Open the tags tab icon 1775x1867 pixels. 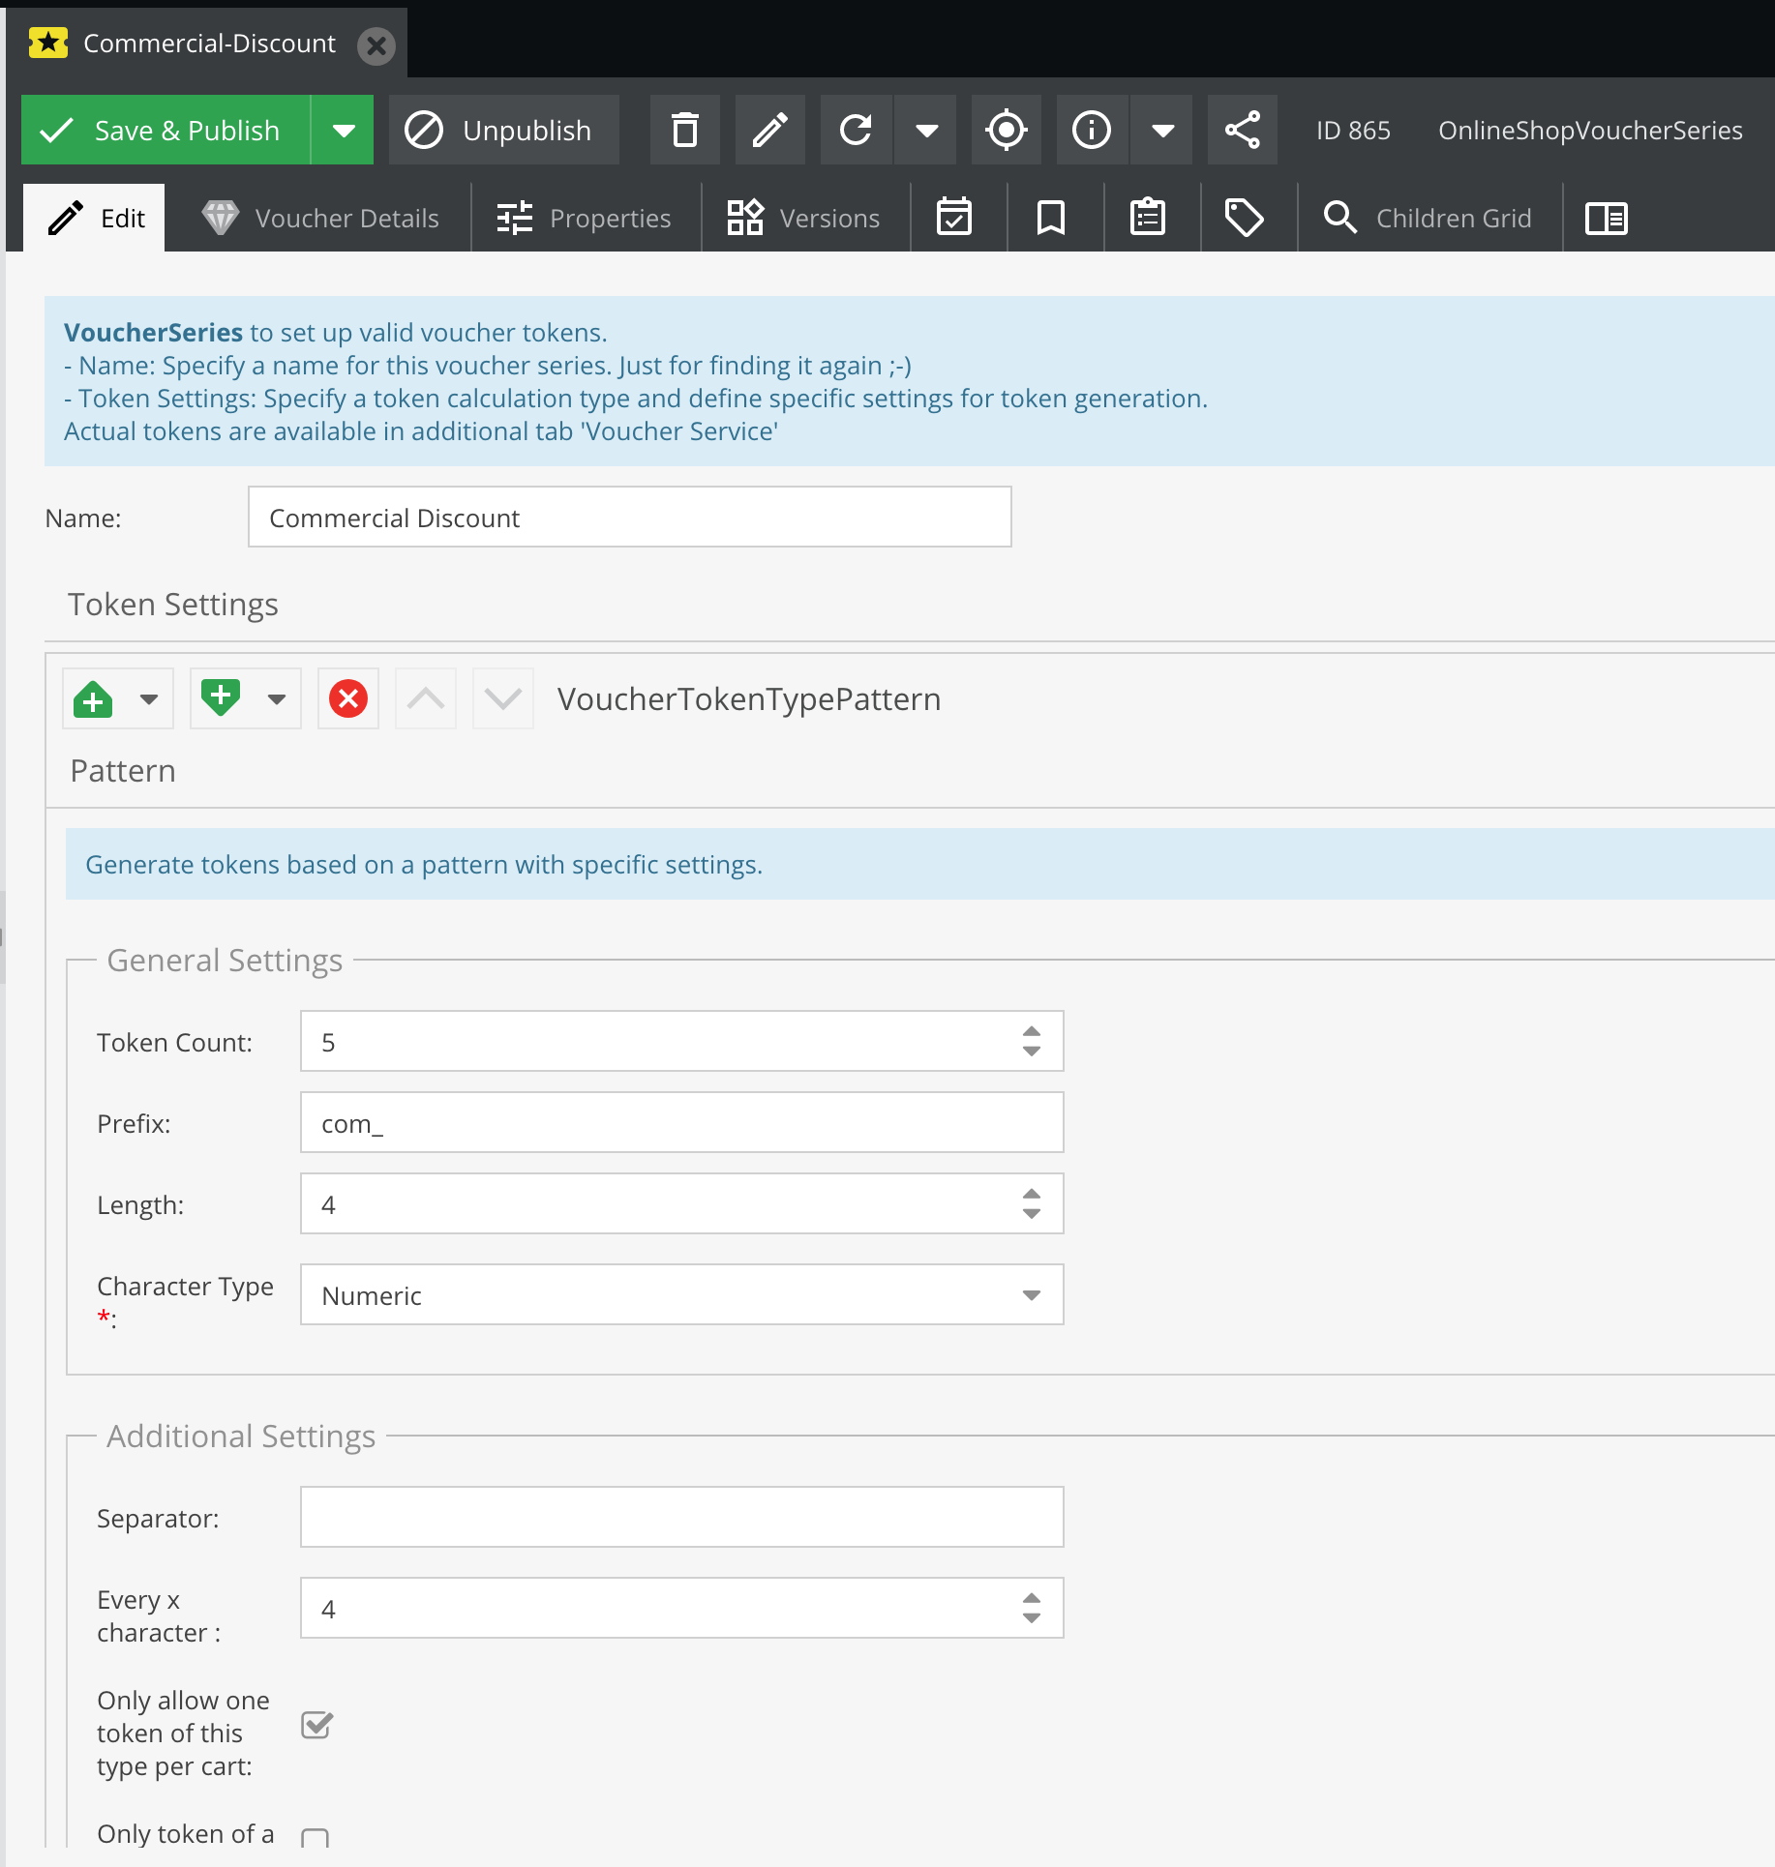1244,218
